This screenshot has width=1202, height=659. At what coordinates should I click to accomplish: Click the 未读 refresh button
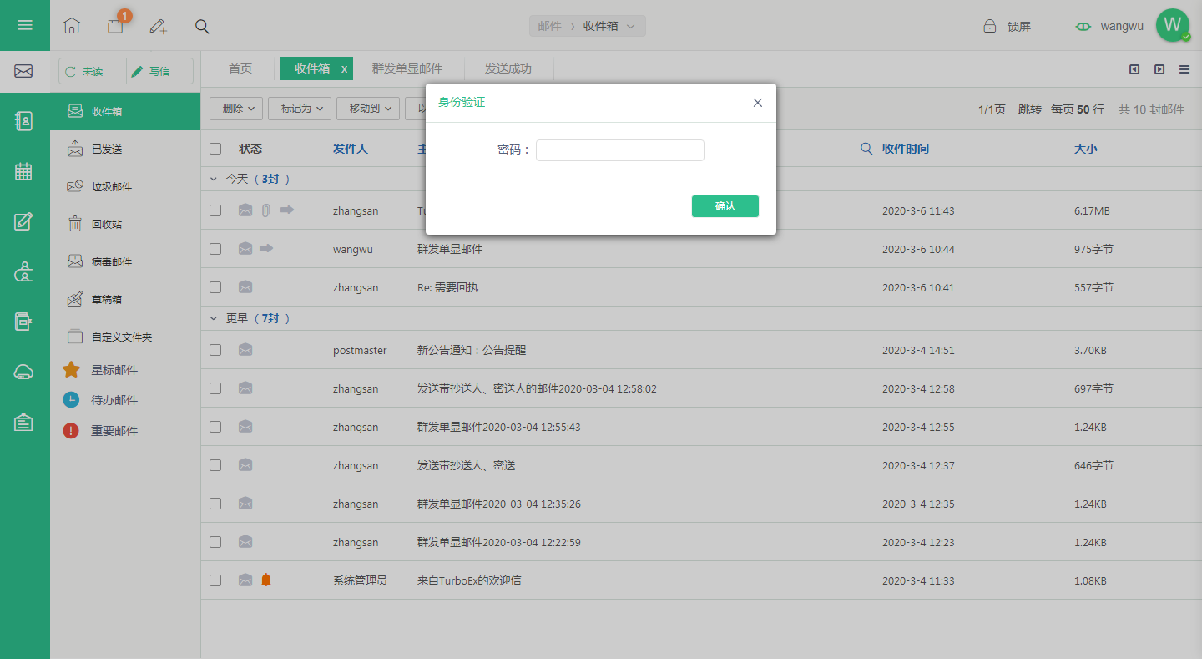click(93, 72)
